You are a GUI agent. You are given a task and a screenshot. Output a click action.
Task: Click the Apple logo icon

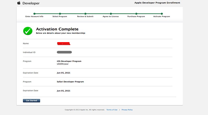pyautogui.click(x=19, y=3)
